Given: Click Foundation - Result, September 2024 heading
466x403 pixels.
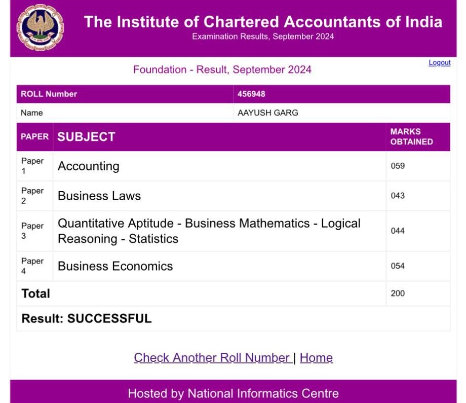Looking at the screenshot, I should (222, 70).
